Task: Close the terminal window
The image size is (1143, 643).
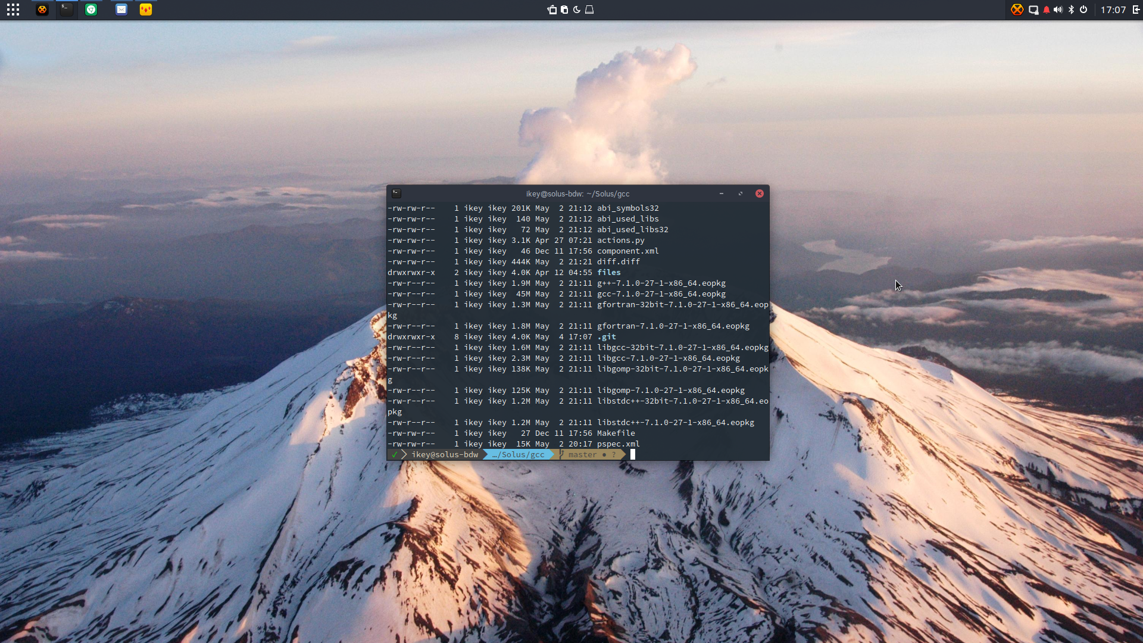Action: pos(760,193)
